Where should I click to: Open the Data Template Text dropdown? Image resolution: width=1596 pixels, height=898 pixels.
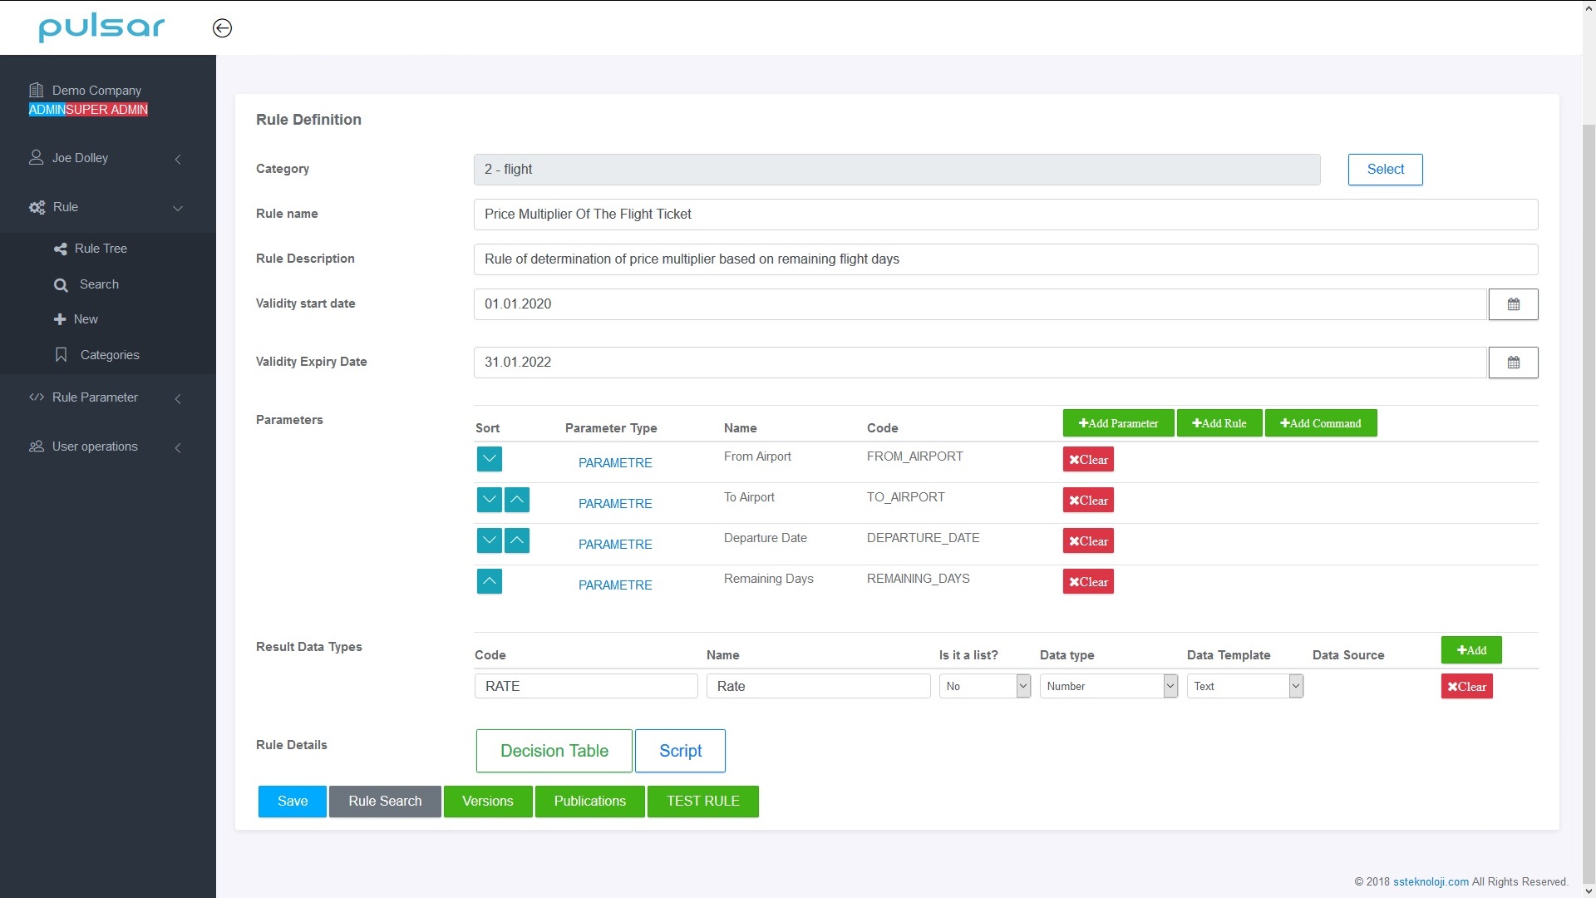click(1244, 686)
